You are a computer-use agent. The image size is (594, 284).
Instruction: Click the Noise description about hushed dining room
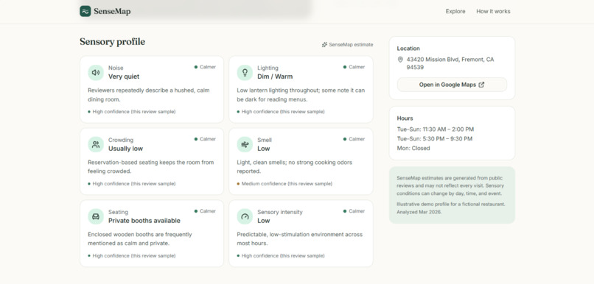pos(149,95)
